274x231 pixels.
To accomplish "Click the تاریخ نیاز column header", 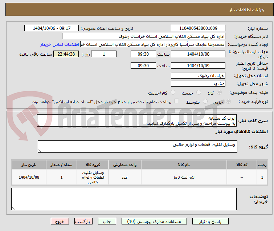I will click(29, 165).
